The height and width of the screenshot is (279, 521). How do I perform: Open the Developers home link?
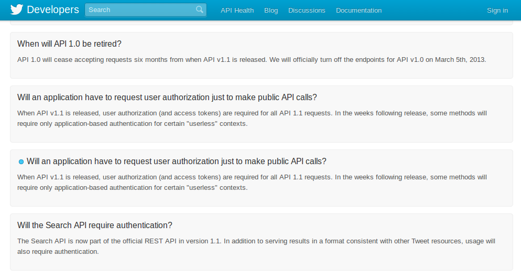coord(53,9)
